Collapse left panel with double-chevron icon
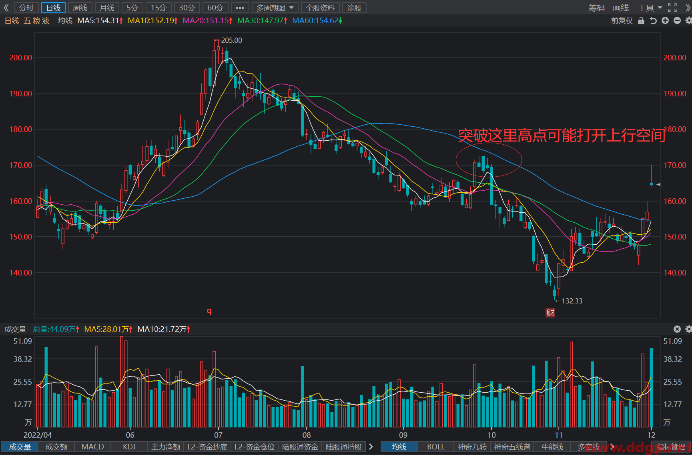Image resolution: width=692 pixels, height=455 pixels. 6,8
